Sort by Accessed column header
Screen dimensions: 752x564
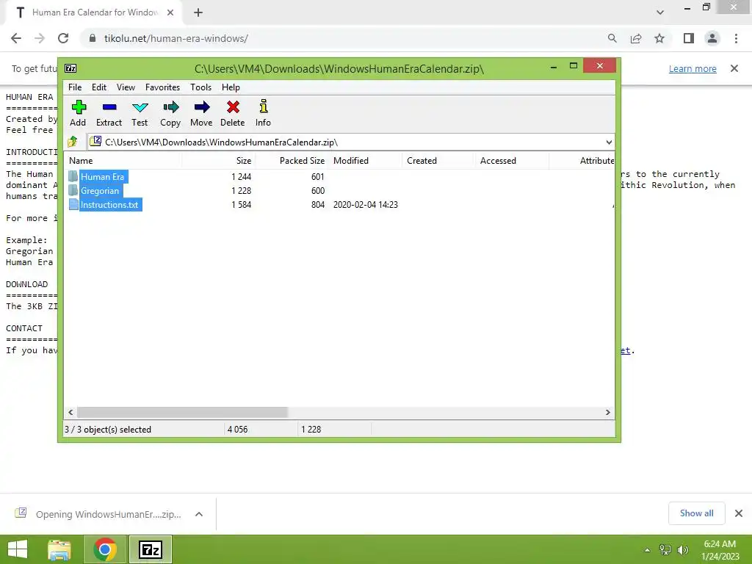point(512,161)
